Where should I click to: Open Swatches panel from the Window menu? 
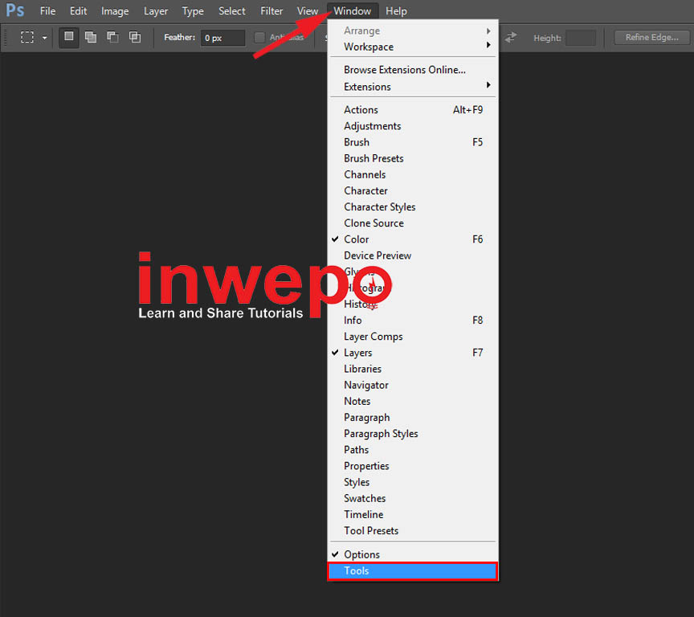[365, 498]
